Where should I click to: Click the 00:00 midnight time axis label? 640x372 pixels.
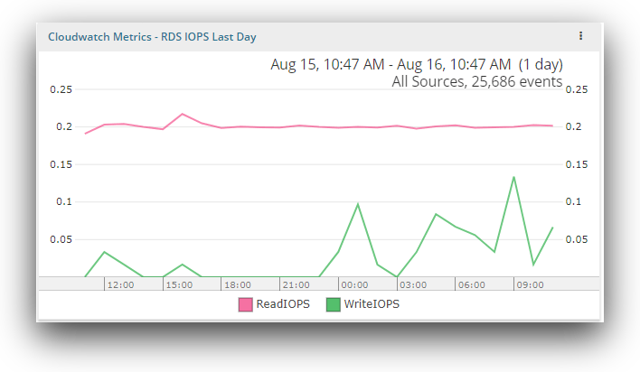tap(354, 284)
